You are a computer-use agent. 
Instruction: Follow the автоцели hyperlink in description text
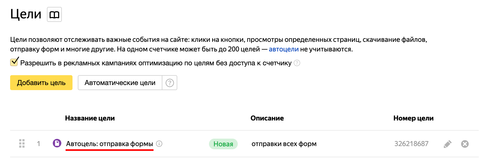(x=283, y=49)
